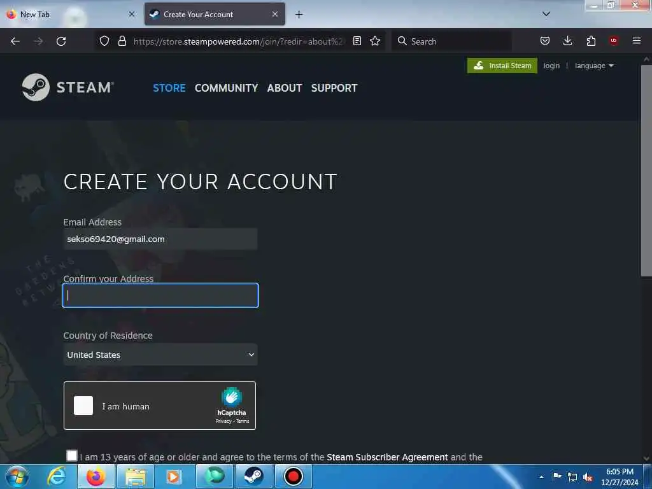
Task: Click the site security padlock icon
Action: (122, 41)
